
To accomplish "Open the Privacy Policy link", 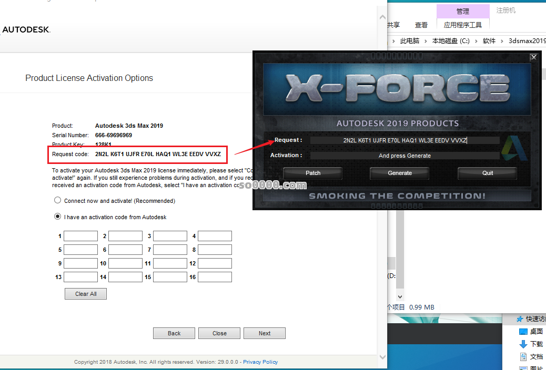I will 260,362.
